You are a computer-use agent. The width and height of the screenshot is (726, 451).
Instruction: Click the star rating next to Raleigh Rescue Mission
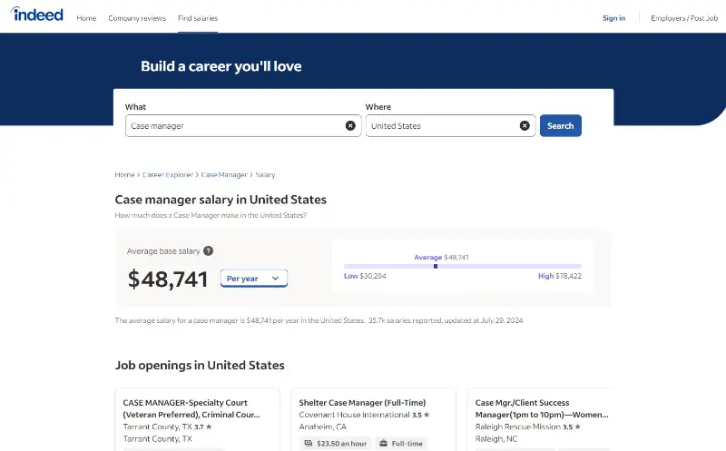pyautogui.click(x=572, y=426)
